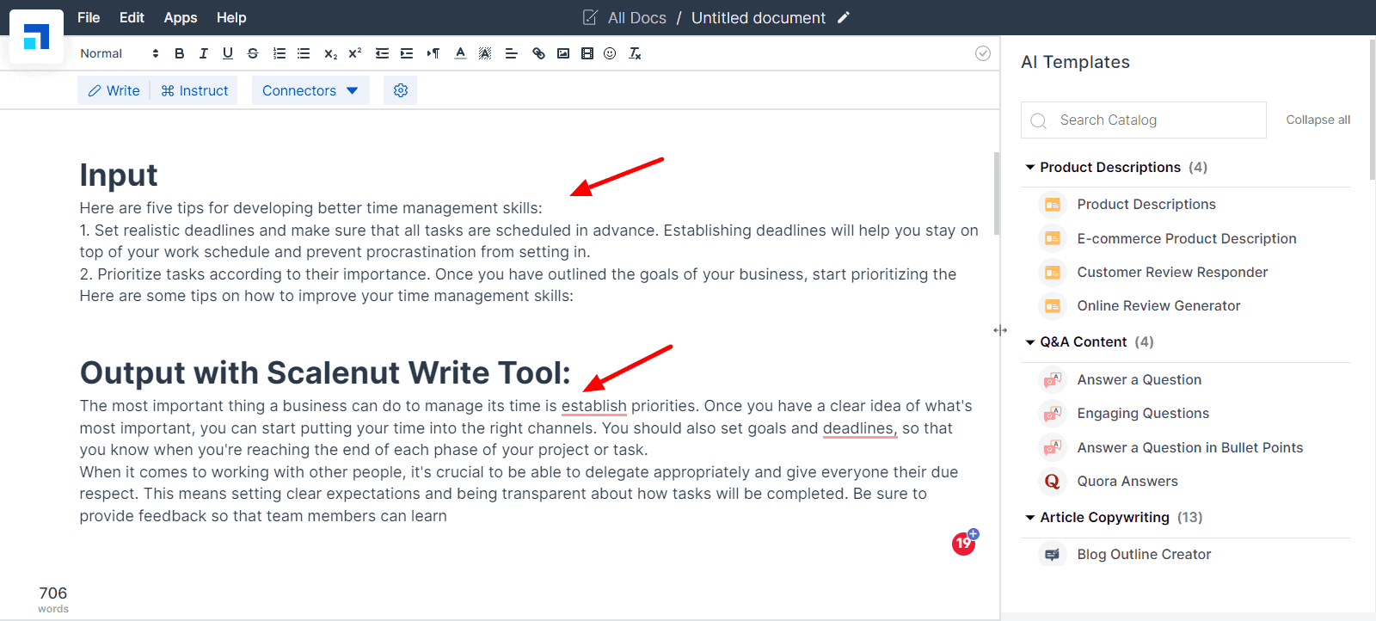The width and height of the screenshot is (1376, 621).
Task: Apply subscript formatting
Action: (x=330, y=53)
